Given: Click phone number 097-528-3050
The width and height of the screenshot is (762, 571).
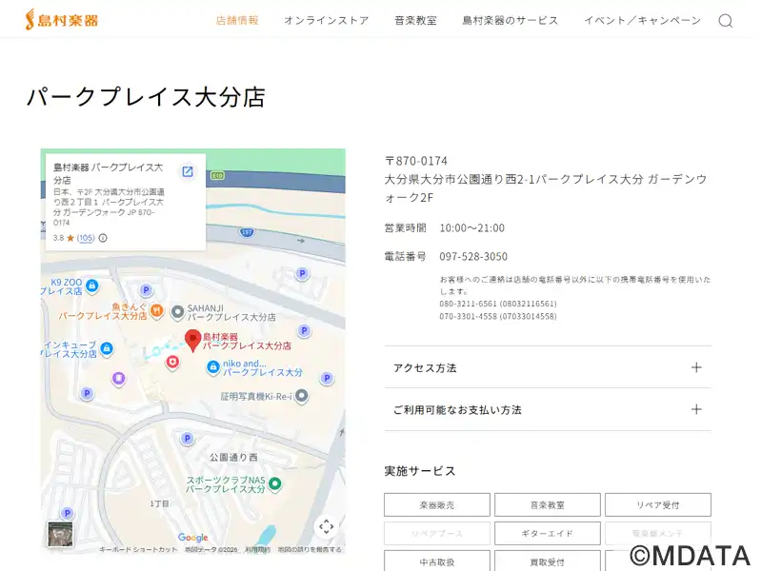Looking at the screenshot, I should 473,256.
